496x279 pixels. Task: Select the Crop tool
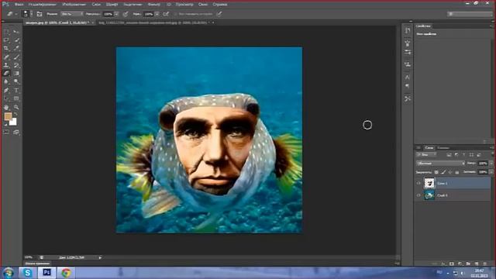point(6,48)
